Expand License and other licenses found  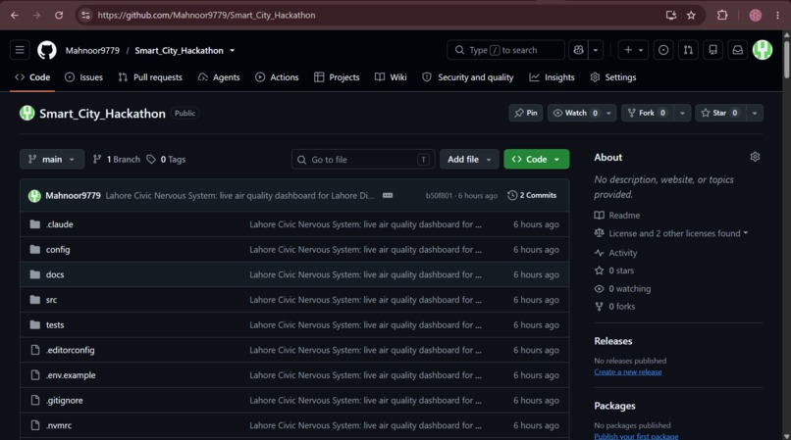pyautogui.click(x=671, y=233)
